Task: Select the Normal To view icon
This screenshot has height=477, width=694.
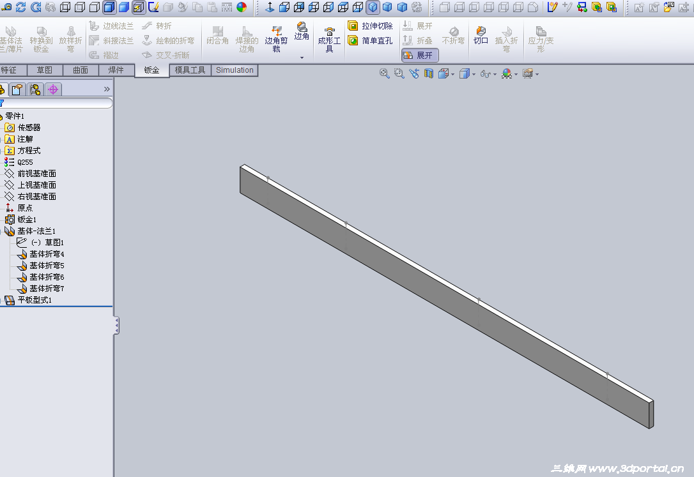Action: (270, 7)
